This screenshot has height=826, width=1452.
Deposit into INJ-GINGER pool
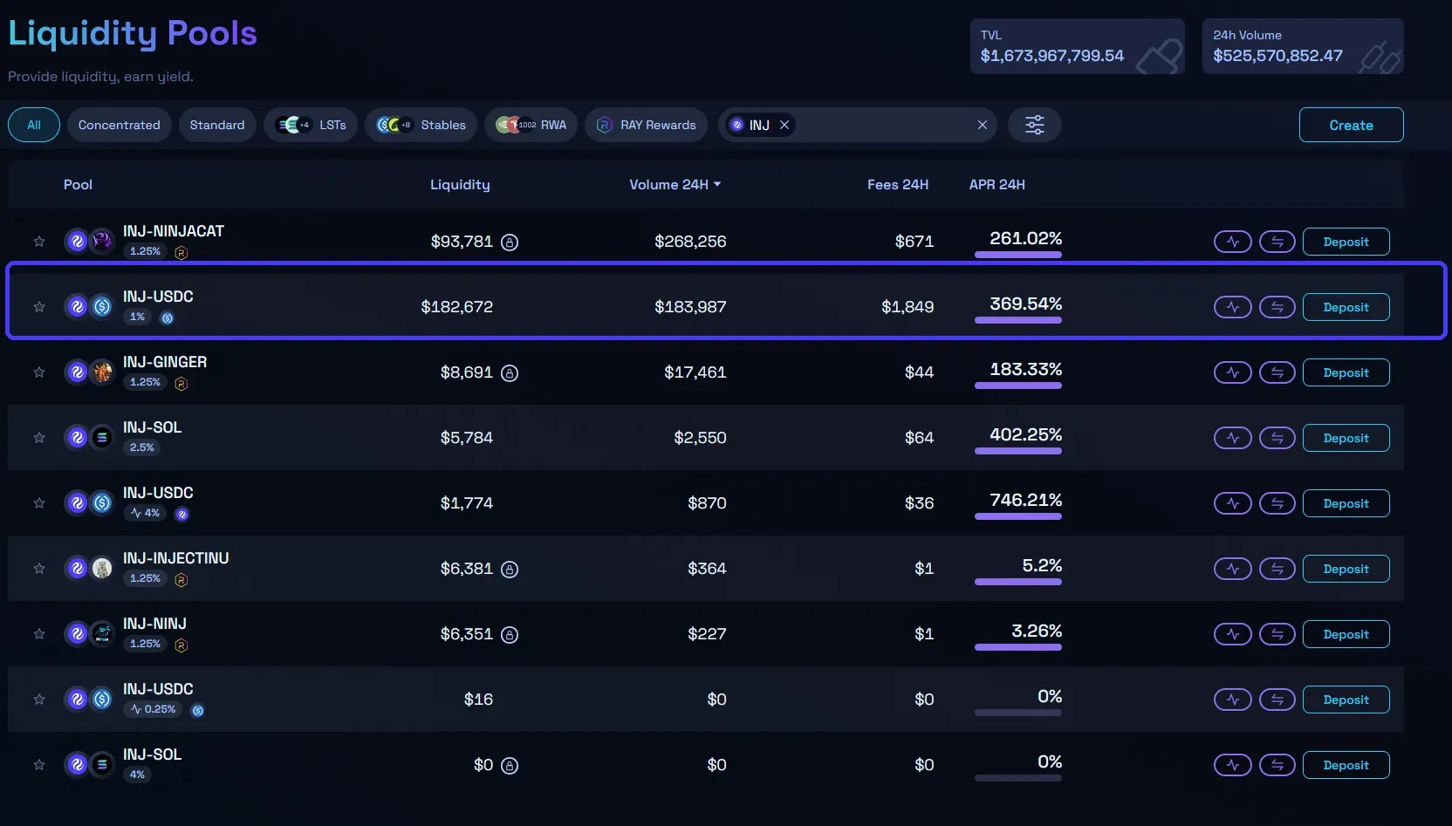[x=1346, y=372]
